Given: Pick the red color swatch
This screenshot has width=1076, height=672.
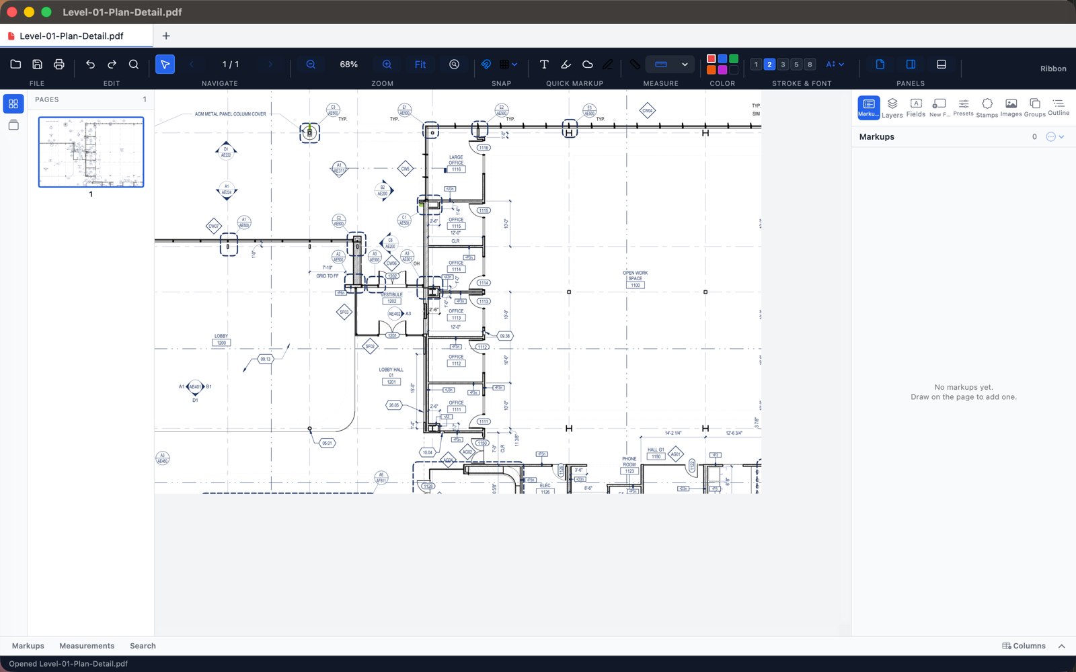Looking at the screenshot, I should (x=712, y=59).
